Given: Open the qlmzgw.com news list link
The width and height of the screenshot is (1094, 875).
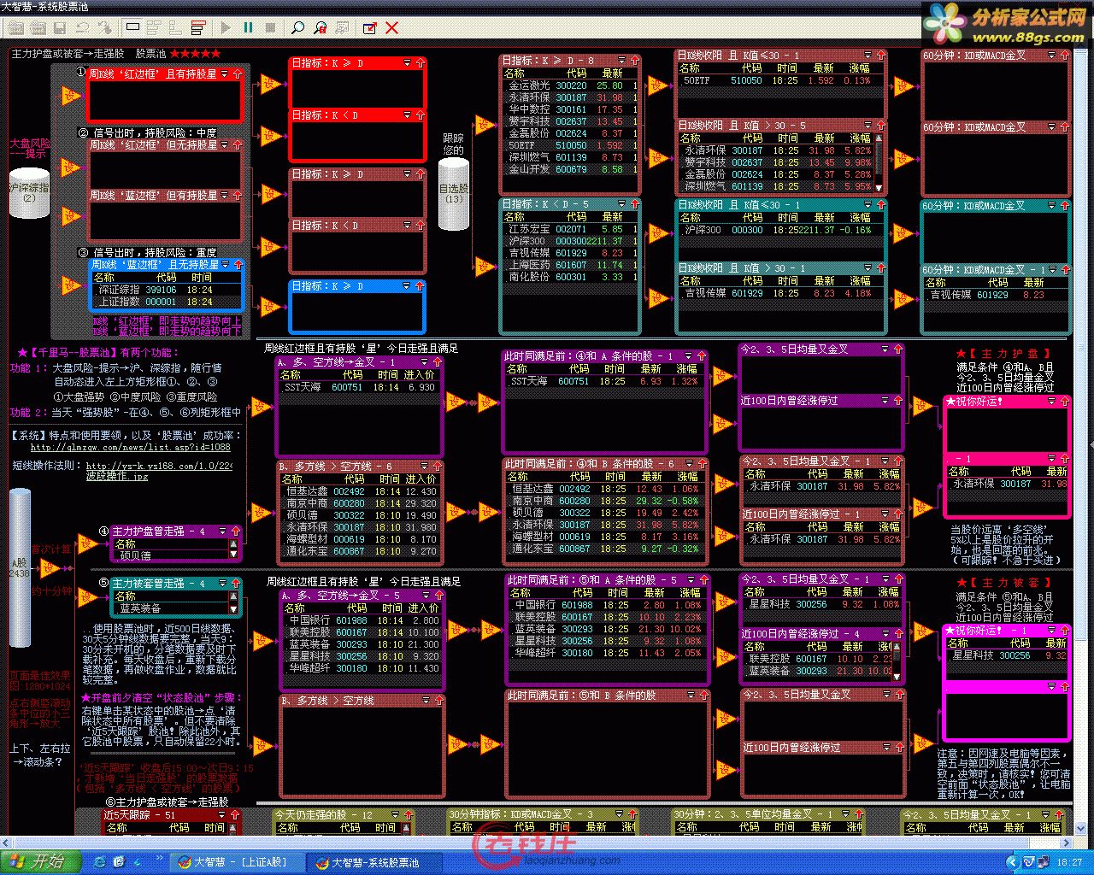Looking at the screenshot, I should tap(131, 447).
